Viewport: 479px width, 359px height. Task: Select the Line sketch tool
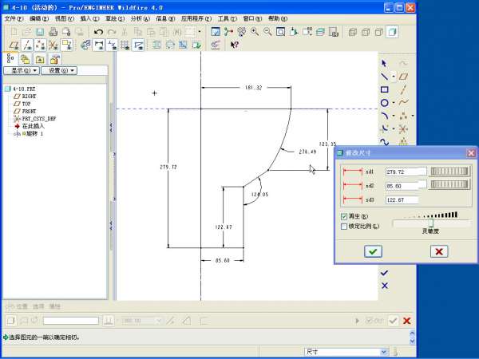click(384, 76)
